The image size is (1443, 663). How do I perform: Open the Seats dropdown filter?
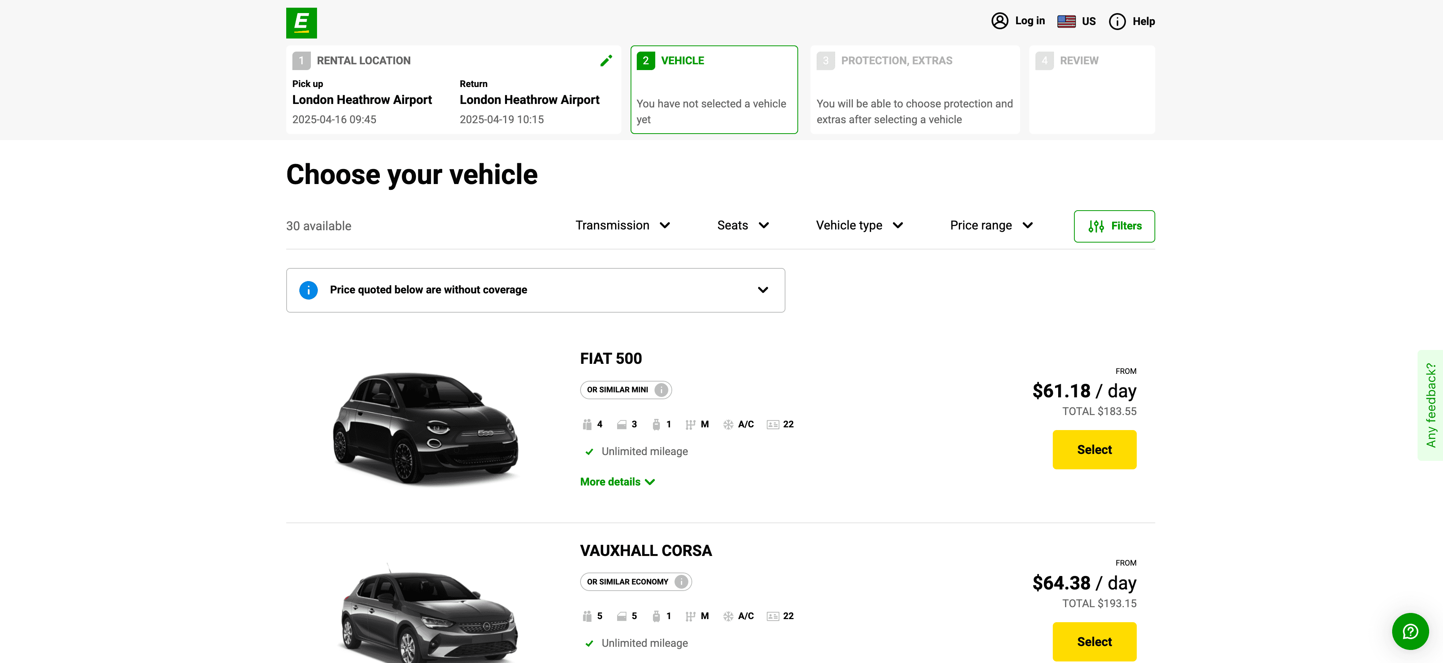coord(742,225)
